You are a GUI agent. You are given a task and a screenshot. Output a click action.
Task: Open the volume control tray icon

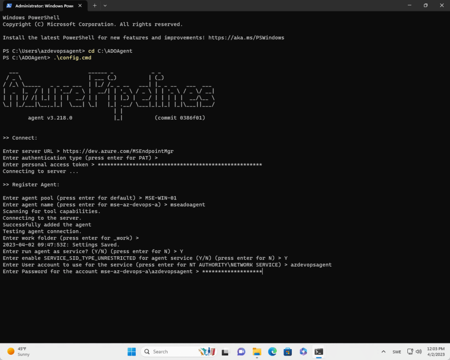pyautogui.click(x=419, y=352)
